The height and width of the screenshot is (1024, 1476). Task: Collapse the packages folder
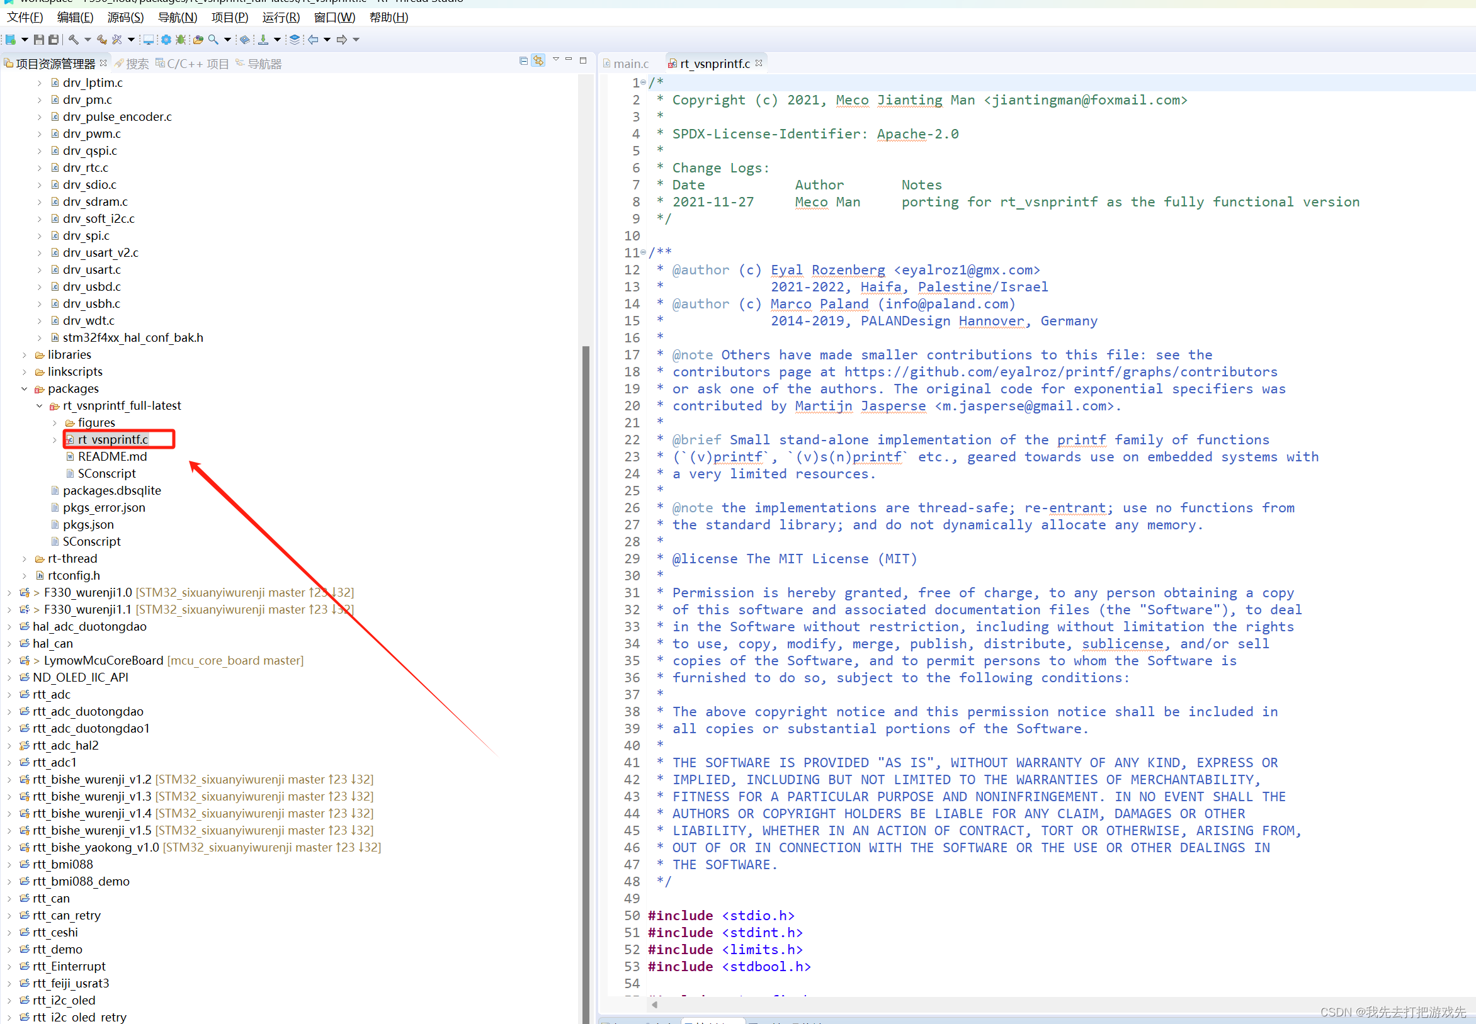(x=25, y=389)
